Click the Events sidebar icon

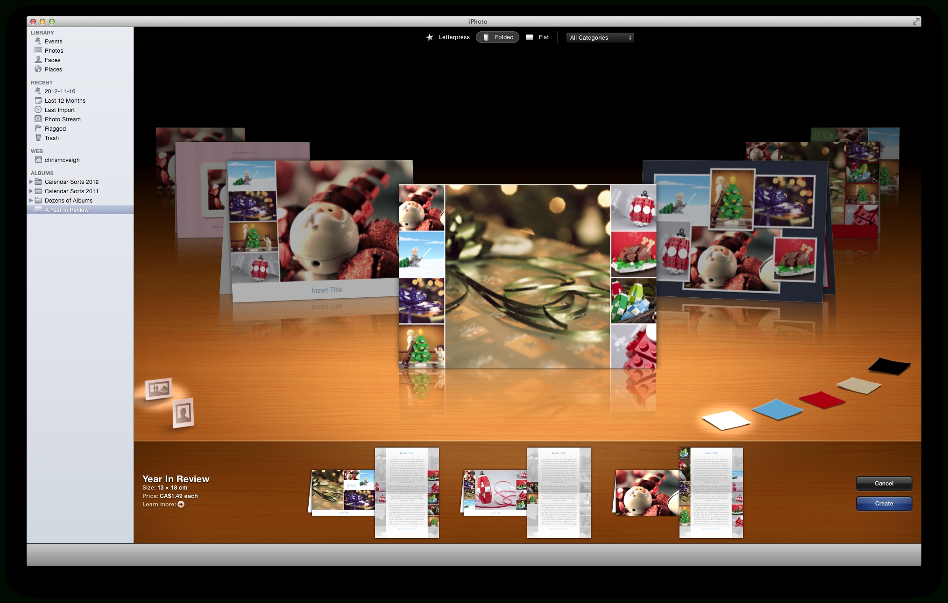pyautogui.click(x=38, y=41)
